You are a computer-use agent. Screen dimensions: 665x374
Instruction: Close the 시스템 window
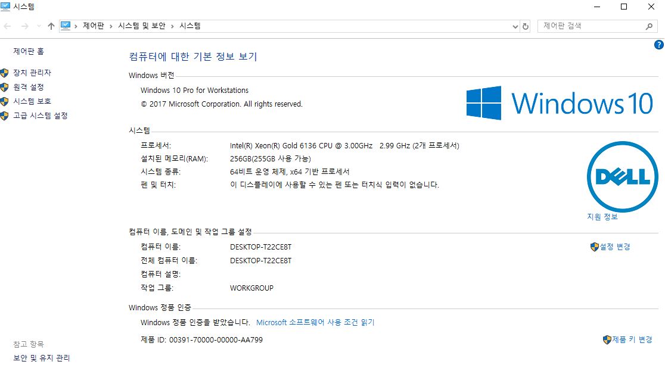coord(651,7)
